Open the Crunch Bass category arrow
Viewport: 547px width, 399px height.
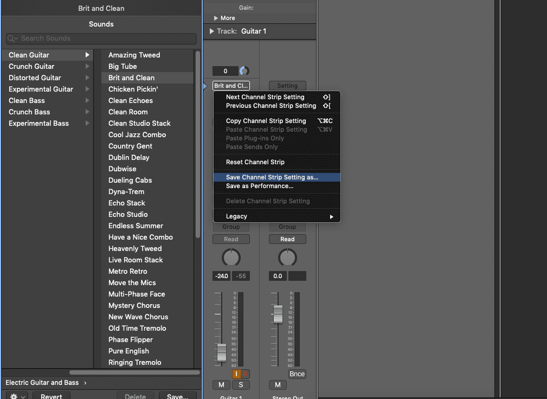[x=87, y=112]
